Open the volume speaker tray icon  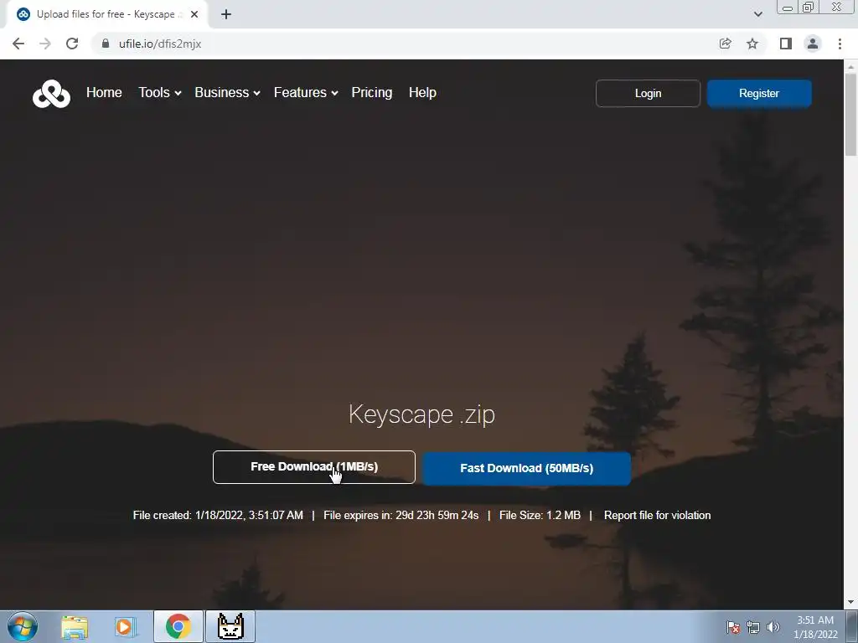pyautogui.click(x=773, y=627)
